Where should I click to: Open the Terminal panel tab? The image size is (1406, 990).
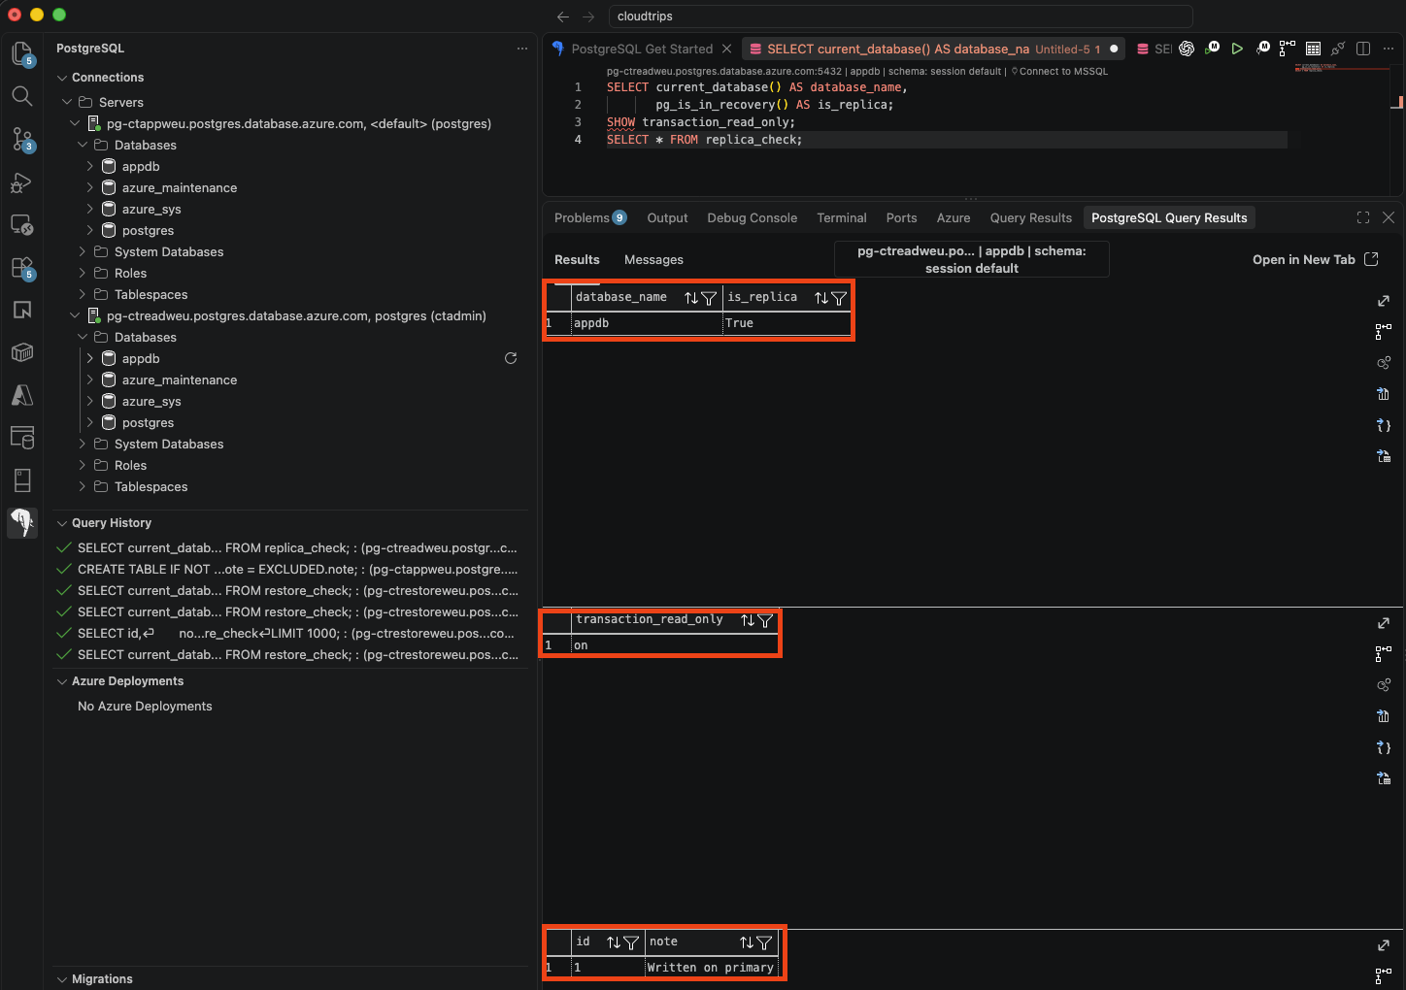[841, 217]
